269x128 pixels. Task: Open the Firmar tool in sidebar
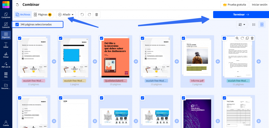pos(6,55)
